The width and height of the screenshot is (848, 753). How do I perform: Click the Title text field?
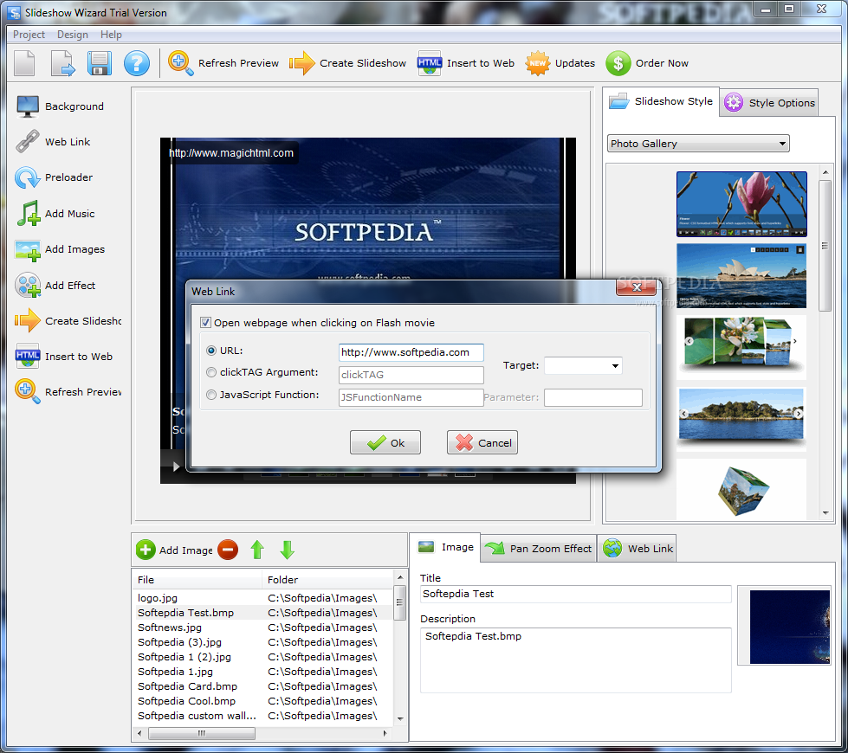click(576, 594)
